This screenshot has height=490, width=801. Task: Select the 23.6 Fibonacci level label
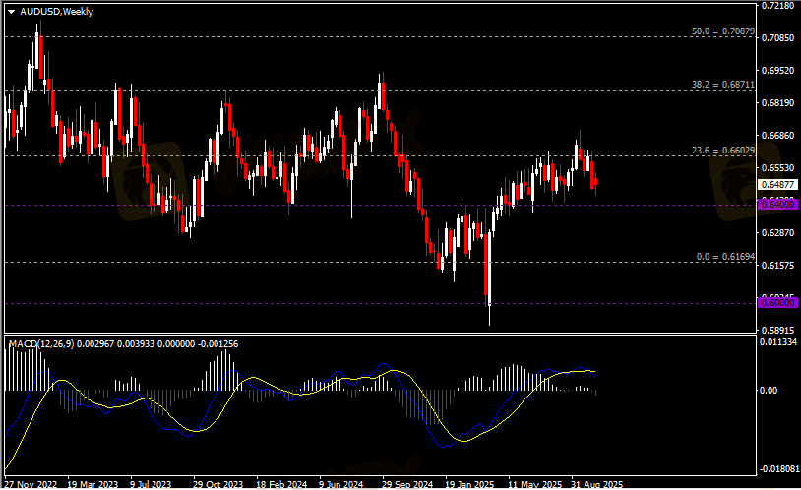click(x=722, y=151)
